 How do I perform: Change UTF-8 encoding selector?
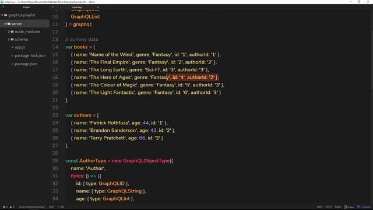(328, 207)
